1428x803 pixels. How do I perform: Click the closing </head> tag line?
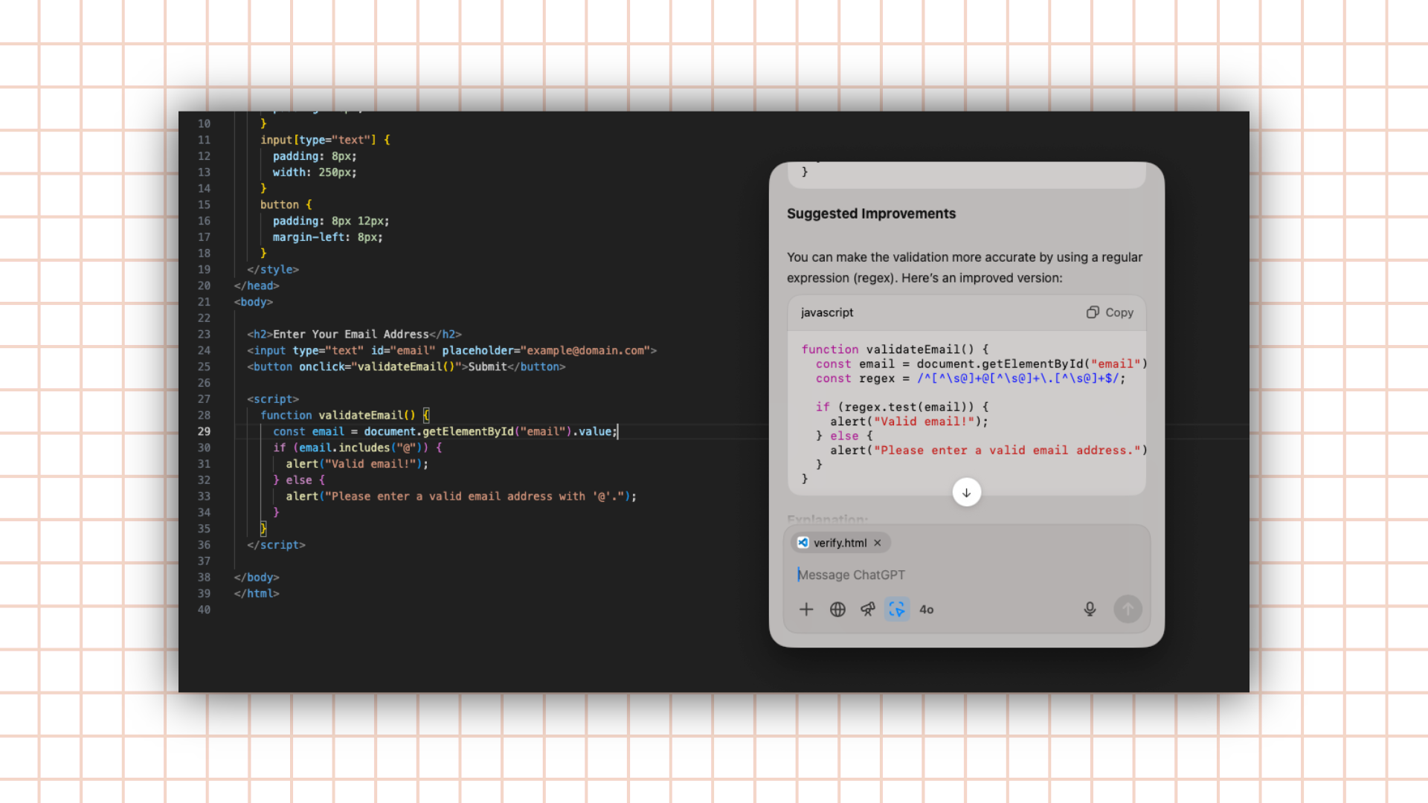pos(257,286)
